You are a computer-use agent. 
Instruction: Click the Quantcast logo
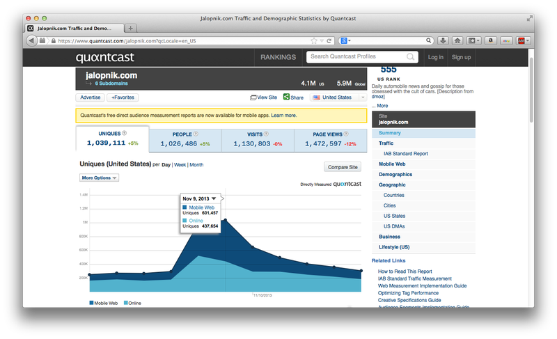pos(105,57)
